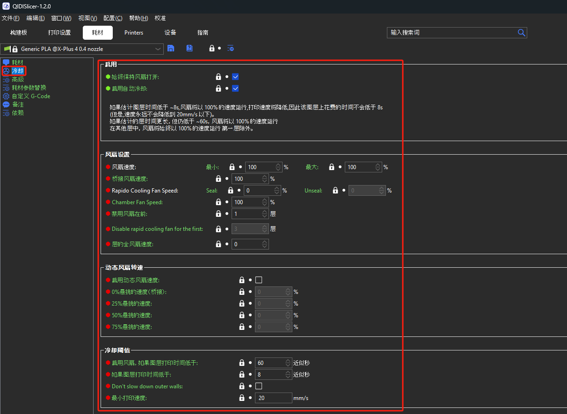Click lock icon for maximum fan speed
This screenshot has width=567, height=414.
pos(332,167)
